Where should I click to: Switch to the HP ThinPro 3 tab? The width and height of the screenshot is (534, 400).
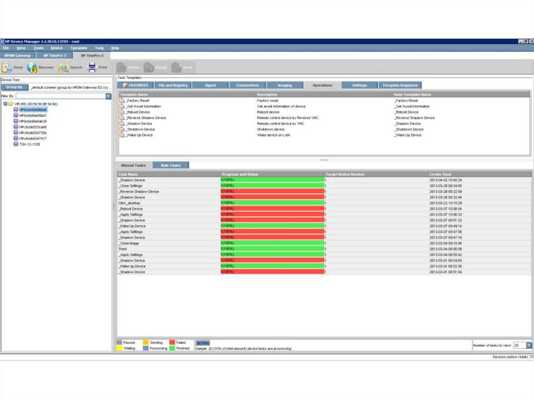pyautogui.click(x=54, y=55)
